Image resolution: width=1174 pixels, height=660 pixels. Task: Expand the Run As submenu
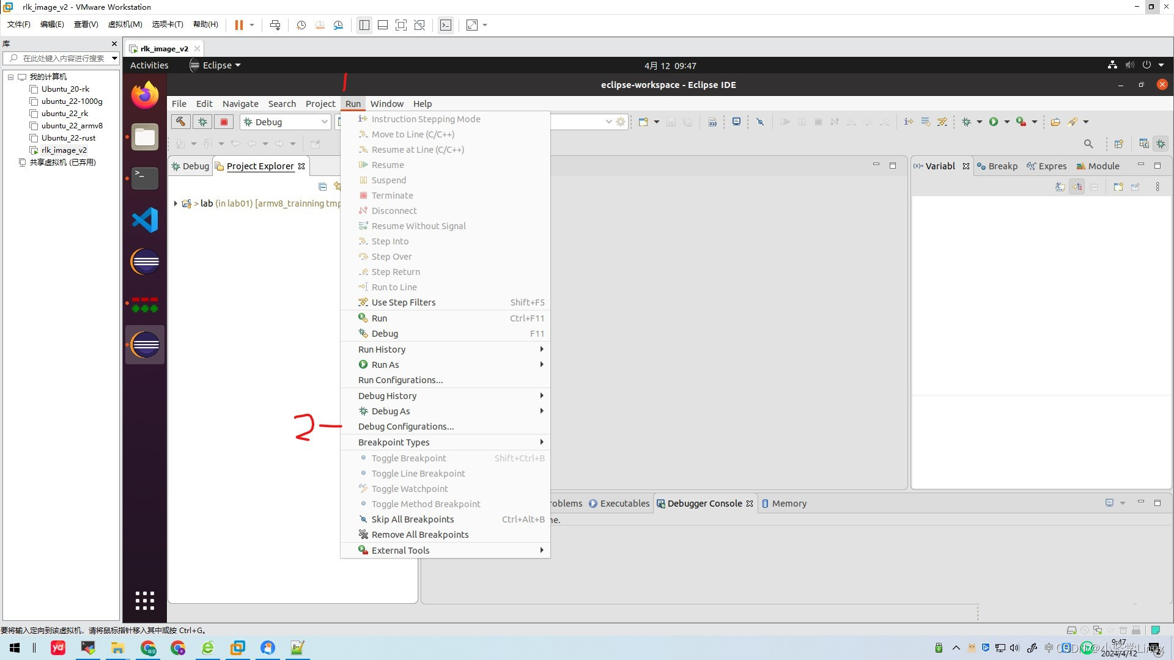pos(385,365)
